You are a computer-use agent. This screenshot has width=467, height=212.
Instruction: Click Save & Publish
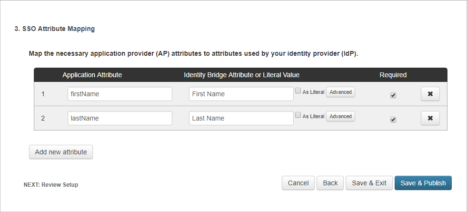pyautogui.click(x=423, y=183)
